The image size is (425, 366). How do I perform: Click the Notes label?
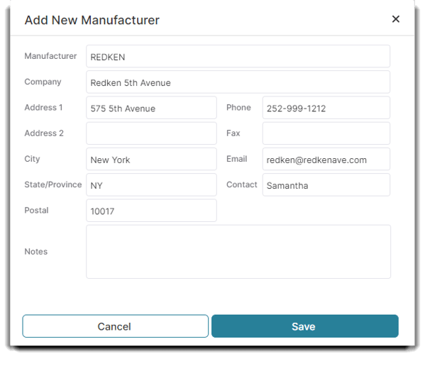coord(35,251)
